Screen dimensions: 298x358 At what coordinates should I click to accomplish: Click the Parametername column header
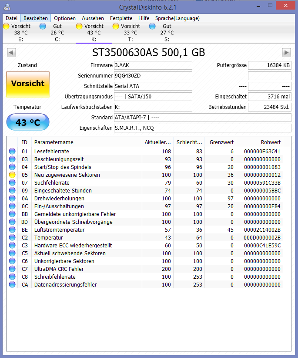click(87, 142)
